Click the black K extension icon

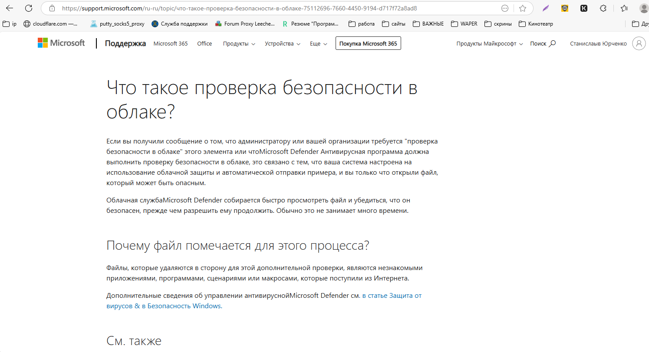pyautogui.click(x=584, y=8)
